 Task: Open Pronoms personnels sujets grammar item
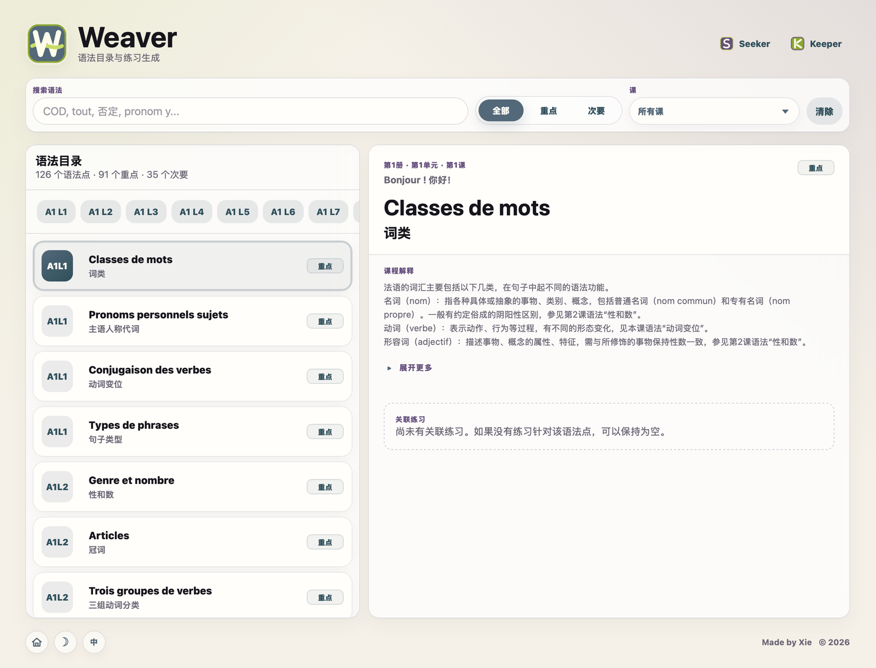192,321
